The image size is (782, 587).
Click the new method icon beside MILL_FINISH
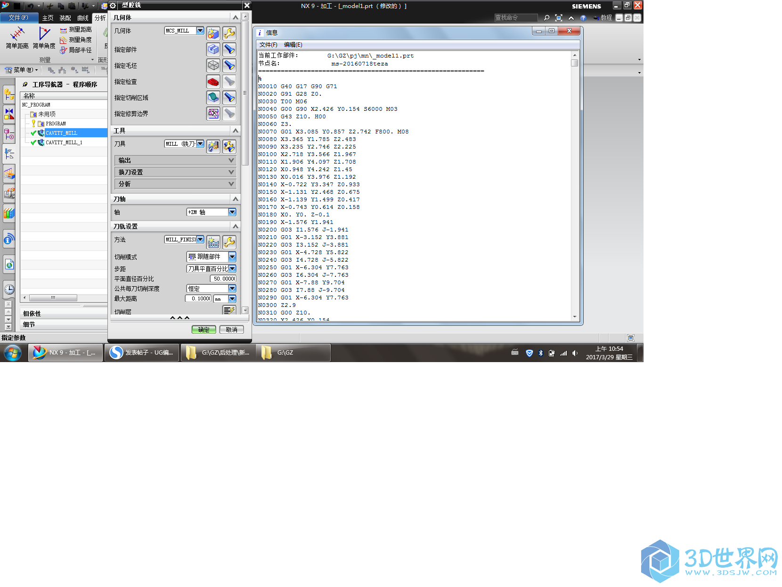click(x=213, y=242)
